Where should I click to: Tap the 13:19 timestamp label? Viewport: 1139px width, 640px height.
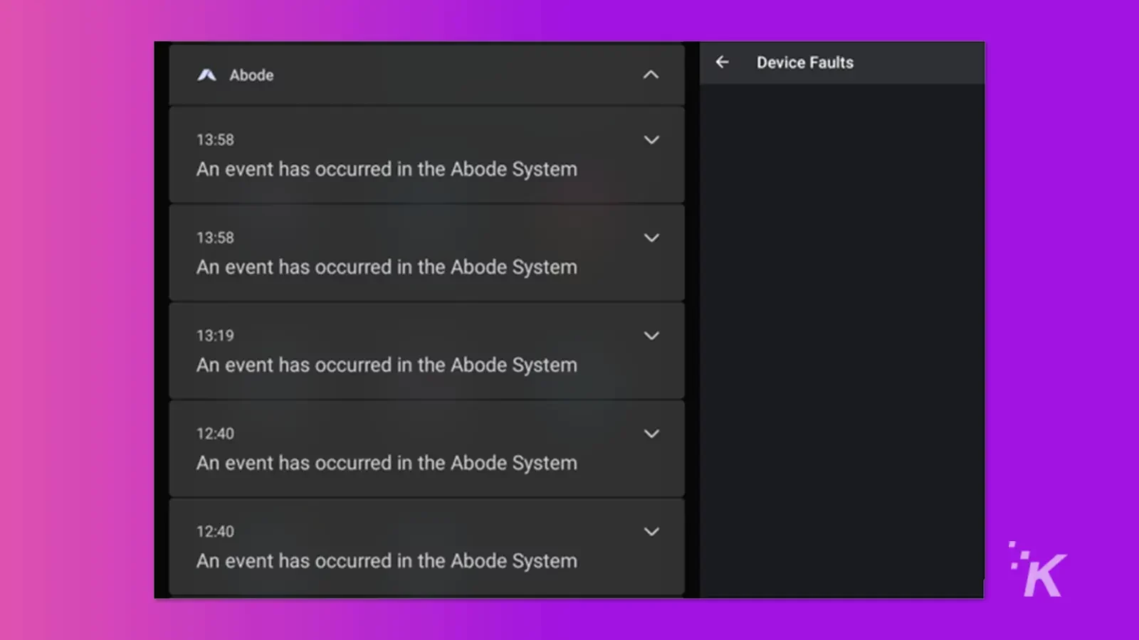coord(214,336)
